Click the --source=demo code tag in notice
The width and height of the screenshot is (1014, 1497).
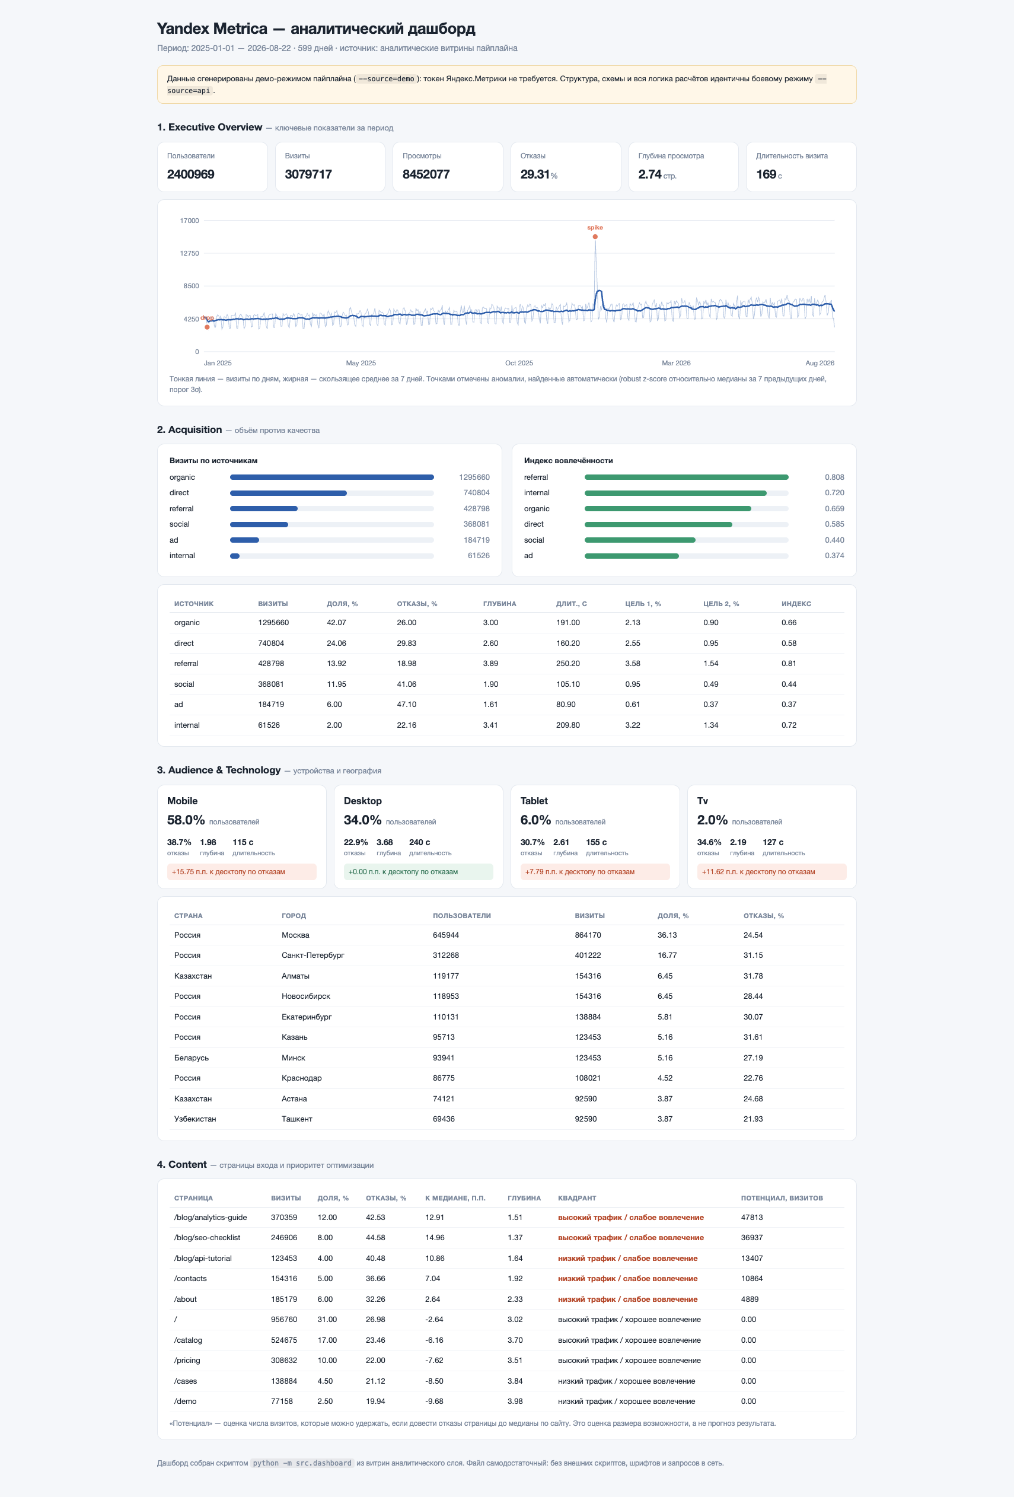click(x=386, y=78)
